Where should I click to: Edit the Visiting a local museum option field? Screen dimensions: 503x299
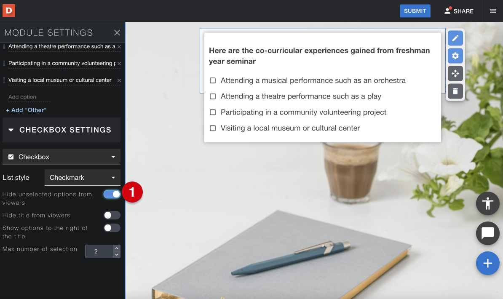[x=62, y=80]
